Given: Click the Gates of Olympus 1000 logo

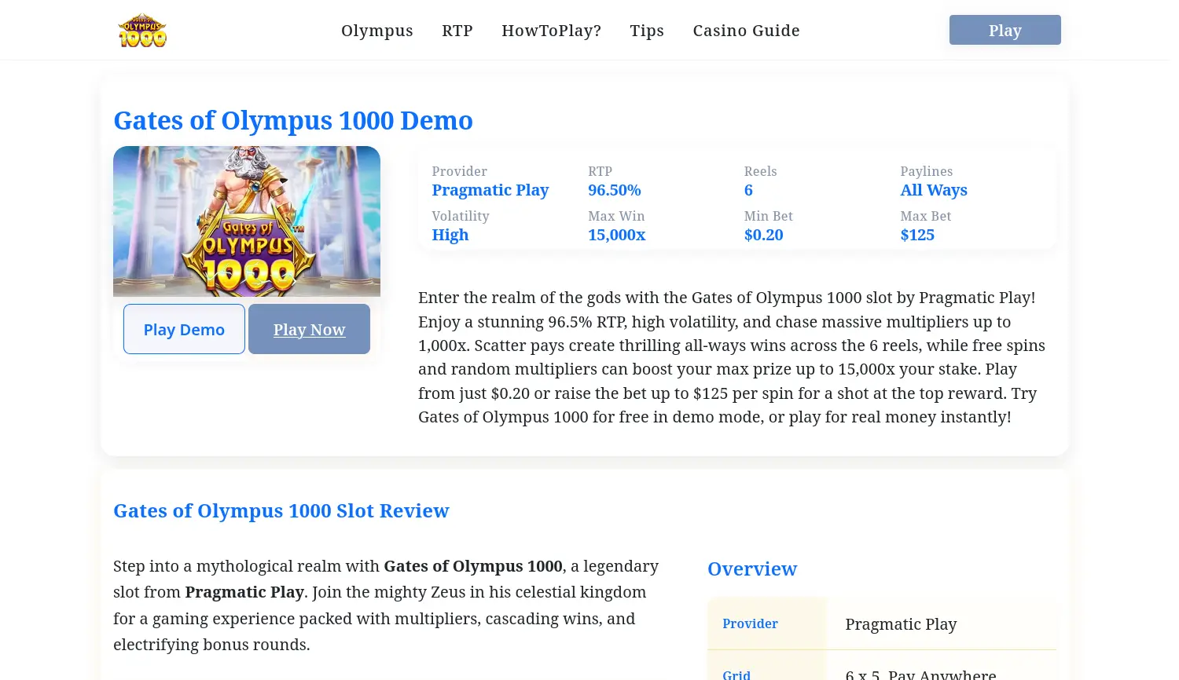Looking at the screenshot, I should (x=142, y=31).
